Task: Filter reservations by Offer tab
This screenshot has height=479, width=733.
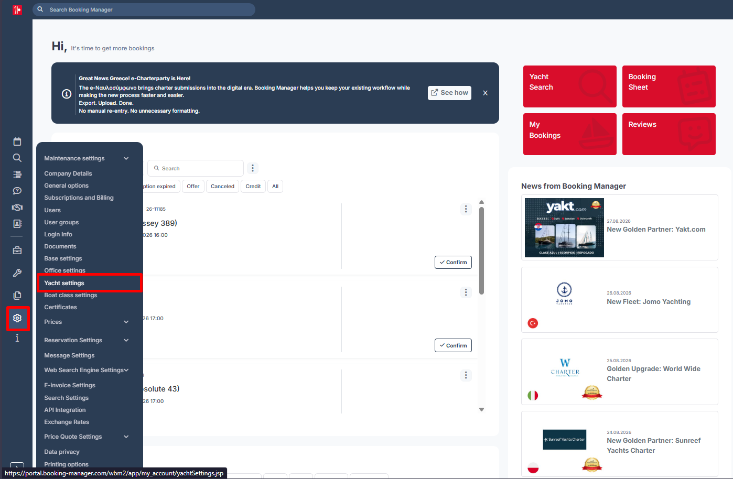Action: point(193,187)
